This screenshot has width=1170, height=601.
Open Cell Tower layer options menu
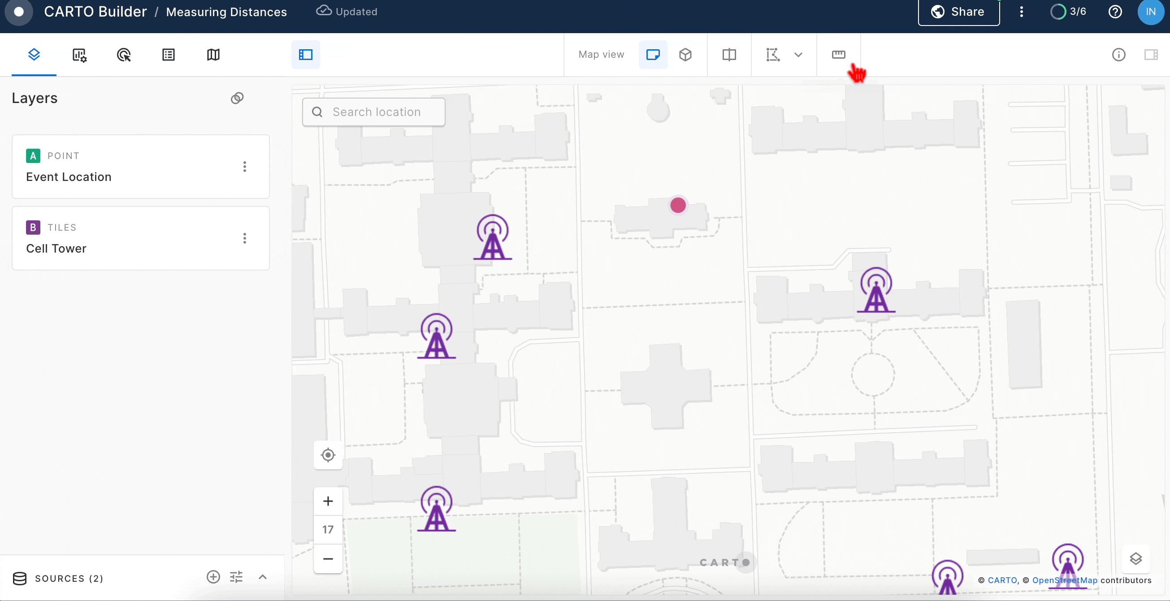click(x=245, y=238)
